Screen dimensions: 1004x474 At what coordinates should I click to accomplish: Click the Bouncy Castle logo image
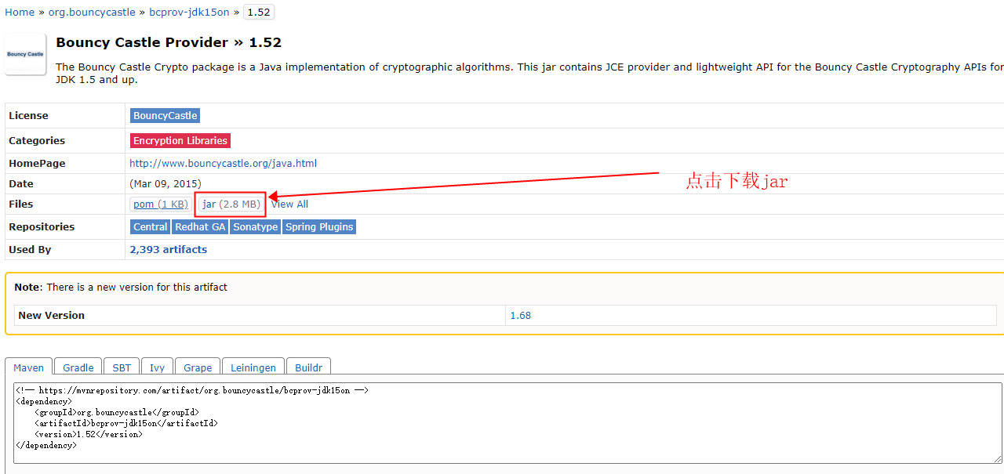[x=24, y=53]
